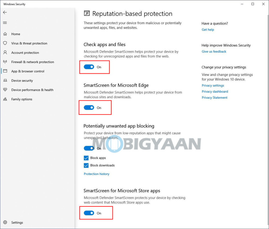Uncheck Block downloads
Screen dimensions: 269x229
click(x=86, y=165)
